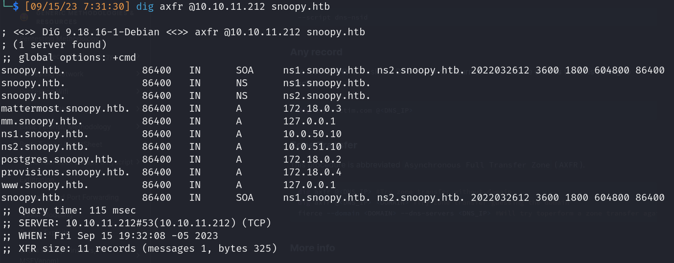
Task: Click the faint 'More info' heading
Action: point(312,248)
